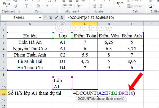This screenshot has height=108, width=159.
Task: Confirm formula with checkmark icon
Action: [x=56, y=18]
